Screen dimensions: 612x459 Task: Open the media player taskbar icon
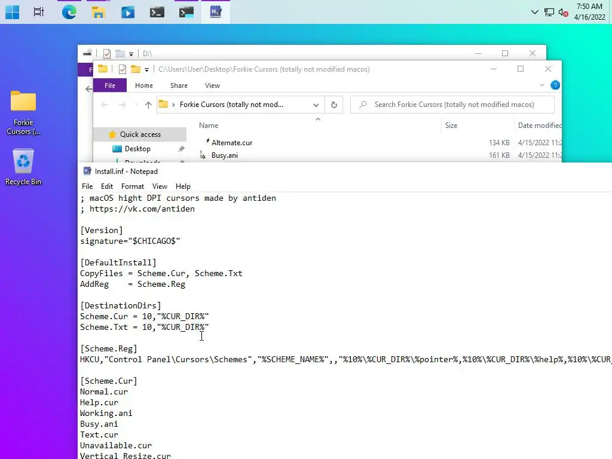(x=128, y=12)
